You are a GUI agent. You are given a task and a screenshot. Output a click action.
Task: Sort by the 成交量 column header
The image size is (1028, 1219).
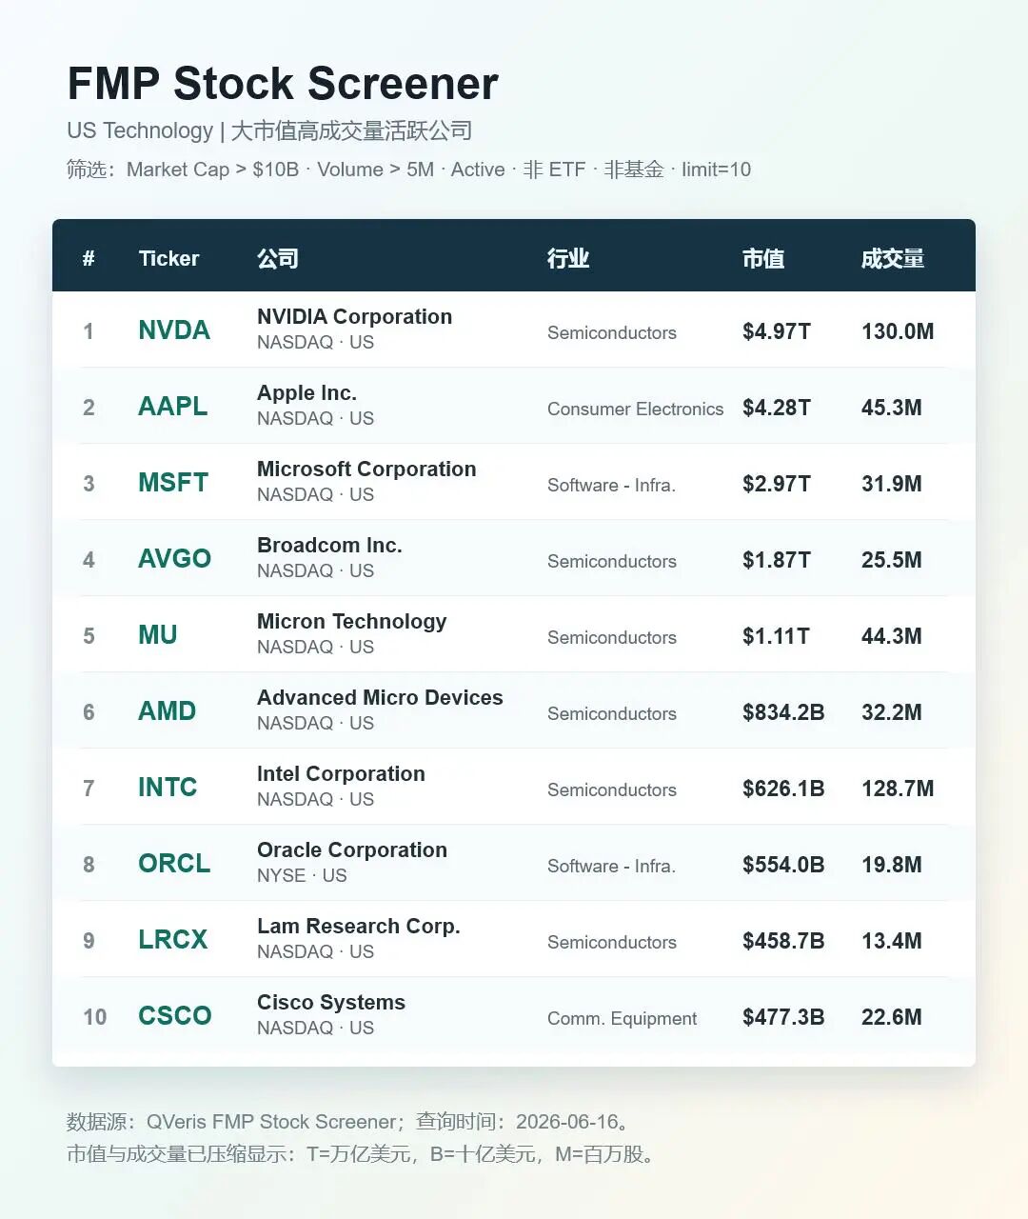pyautogui.click(x=893, y=258)
